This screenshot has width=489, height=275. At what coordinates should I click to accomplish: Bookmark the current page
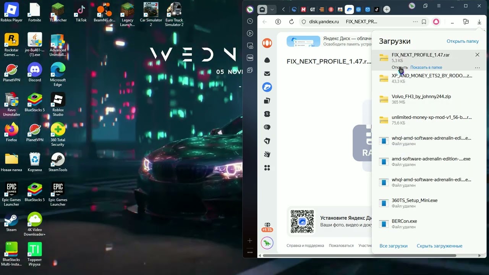click(x=424, y=22)
